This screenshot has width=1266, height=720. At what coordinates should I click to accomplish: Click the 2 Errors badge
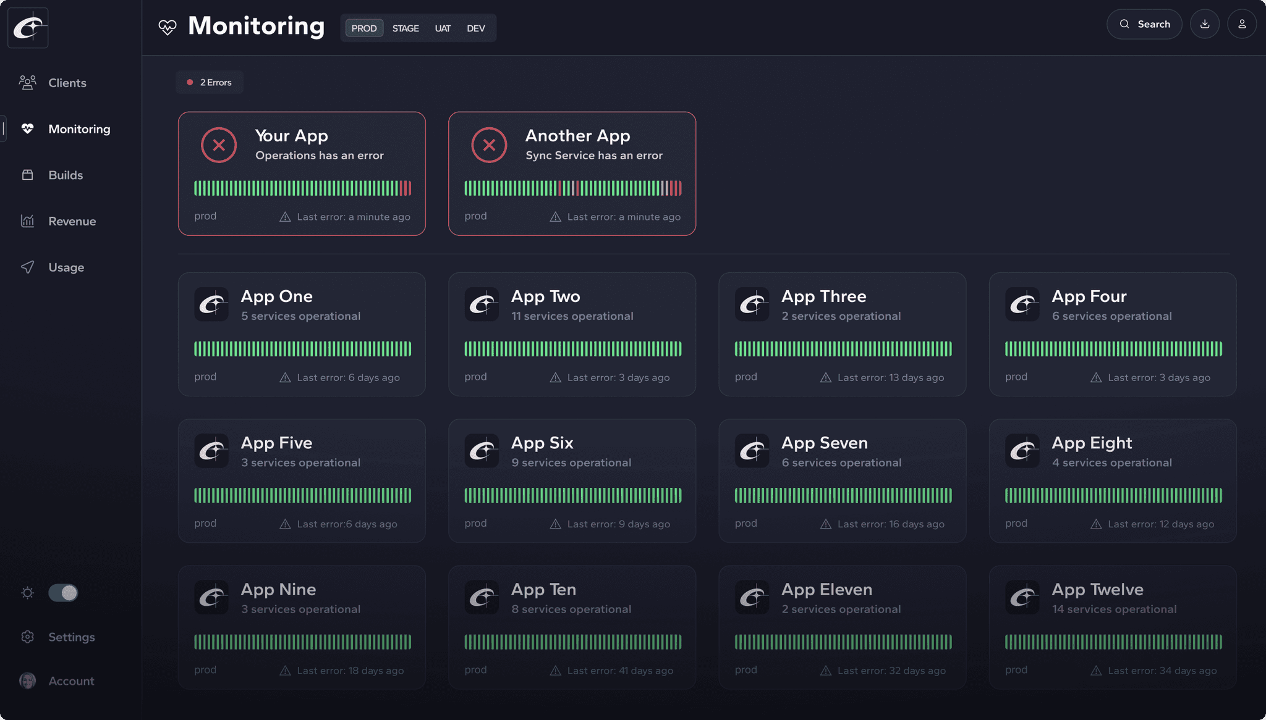click(209, 82)
